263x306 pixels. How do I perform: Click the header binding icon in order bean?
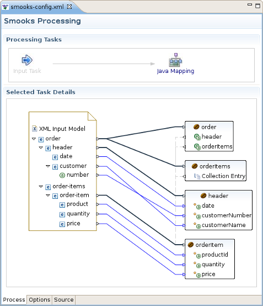(x=197, y=137)
